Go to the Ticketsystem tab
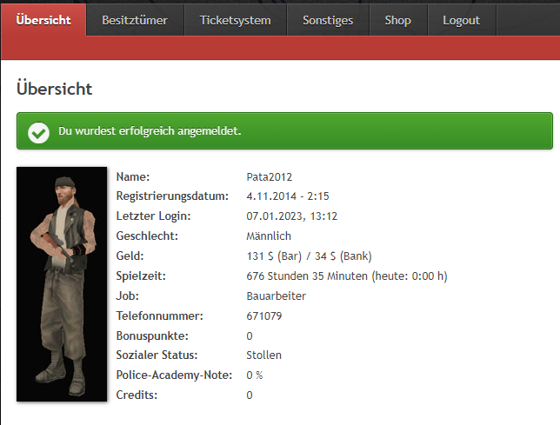Viewport: 560px width, 425px height. click(x=236, y=20)
